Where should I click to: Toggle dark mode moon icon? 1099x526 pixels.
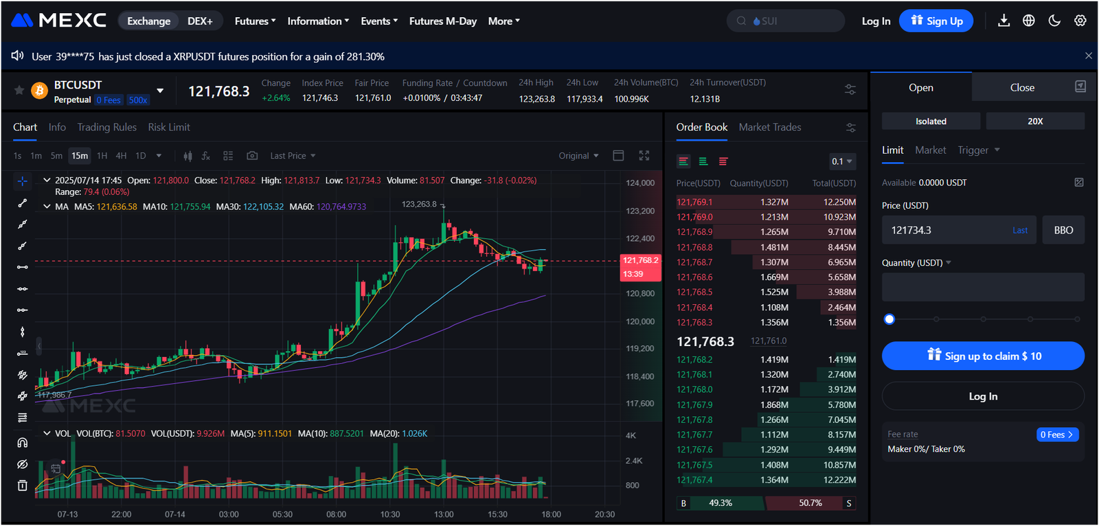click(1054, 21)
